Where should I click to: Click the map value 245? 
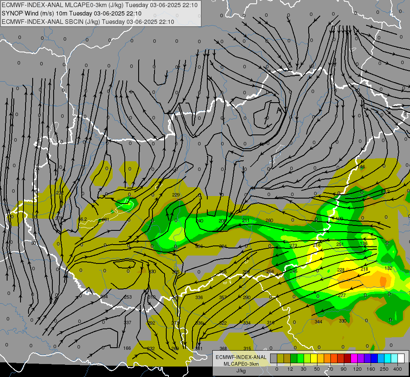[294, 271]
